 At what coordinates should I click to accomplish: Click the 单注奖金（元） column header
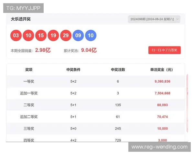click(161, 70)
